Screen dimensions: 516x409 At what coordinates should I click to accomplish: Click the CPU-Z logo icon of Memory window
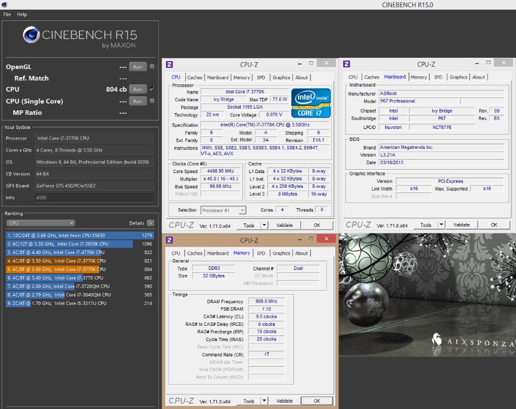coord(169,240)
